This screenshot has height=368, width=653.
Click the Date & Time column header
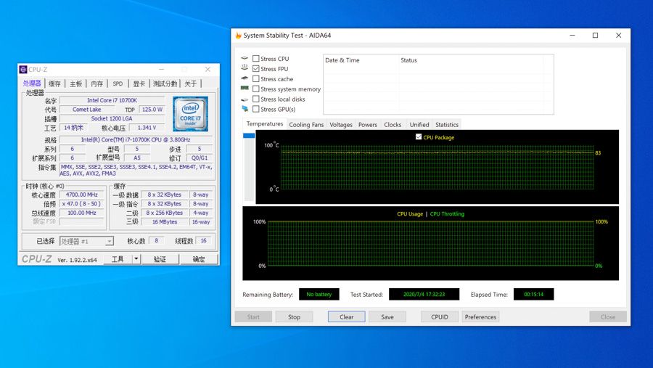click(x=361, y=60)
